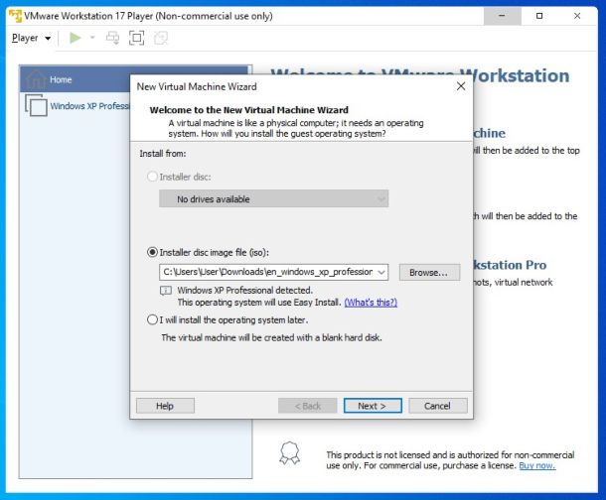Maximize the VMware Player window
The width and height of the screenshot is (606, 500).
point(539,16)
